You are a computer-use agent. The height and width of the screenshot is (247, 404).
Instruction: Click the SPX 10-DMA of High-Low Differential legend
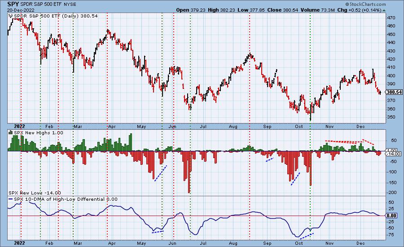(66, 199)
